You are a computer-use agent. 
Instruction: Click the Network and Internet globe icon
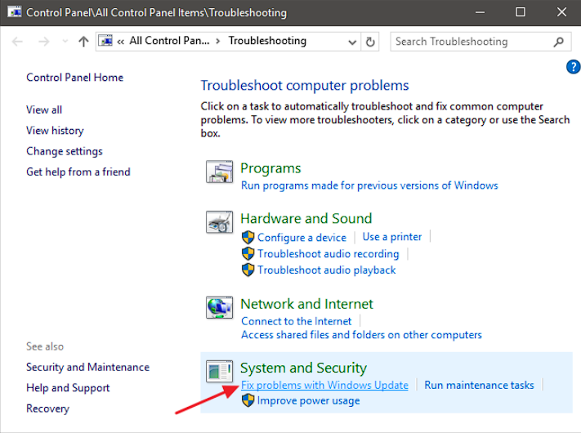(219, 309)
